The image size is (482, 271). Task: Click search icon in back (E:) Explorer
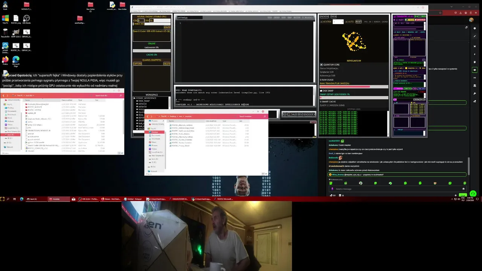coord(120,96)
